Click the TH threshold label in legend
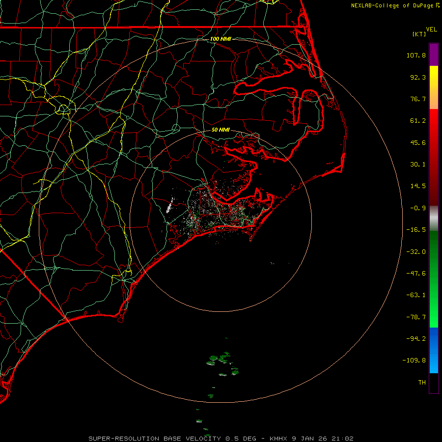442x442 pixels. (422, 383)
